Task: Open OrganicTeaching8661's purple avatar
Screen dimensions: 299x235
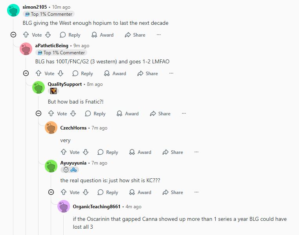Action: click(x=64, y=206)
